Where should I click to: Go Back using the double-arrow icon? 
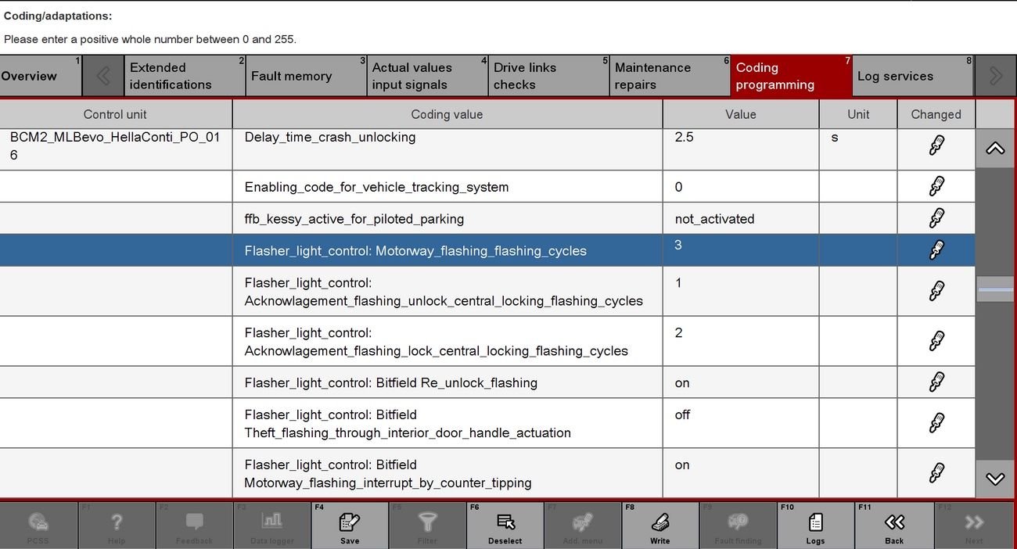tap(893, 523)
